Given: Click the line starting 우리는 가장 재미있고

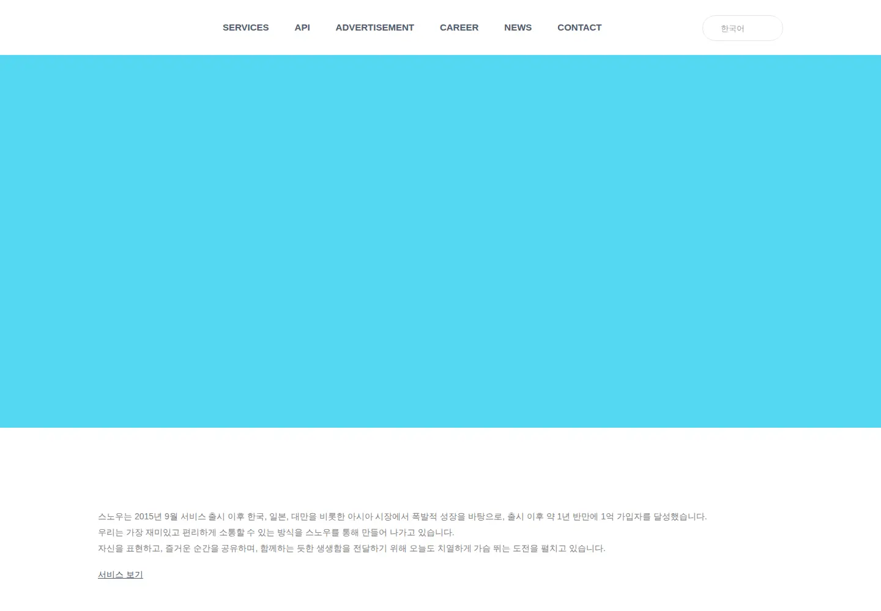Looking at the screenshot, I should click(276, 532).
